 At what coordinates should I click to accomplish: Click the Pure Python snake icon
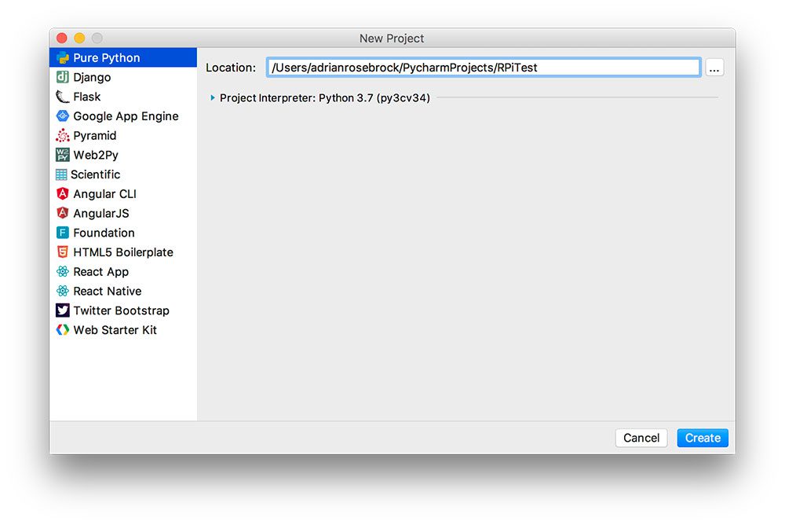point(63,57)
